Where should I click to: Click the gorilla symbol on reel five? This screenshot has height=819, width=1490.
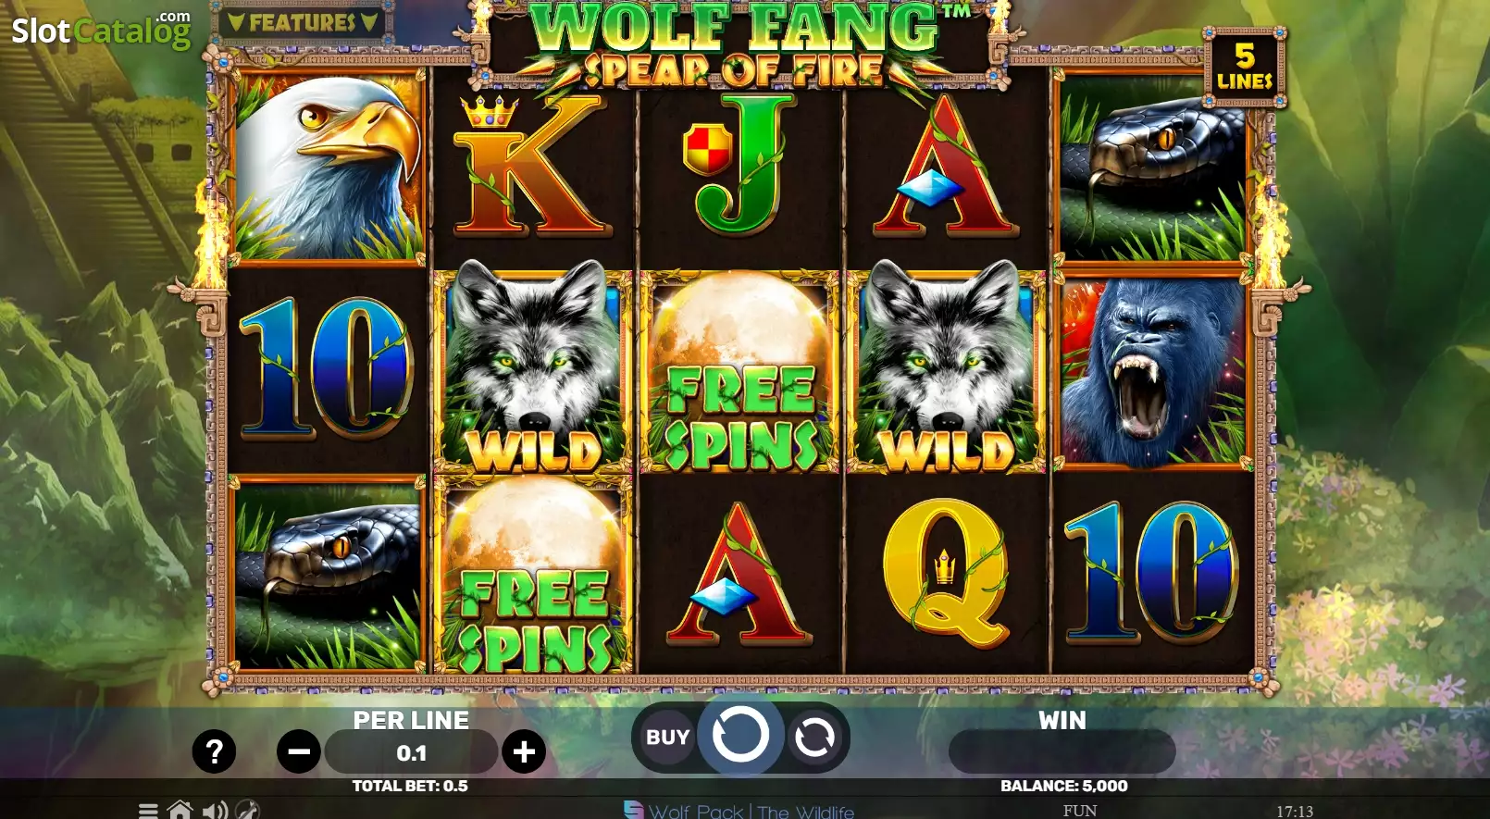pyautogui.click(x=1152, y=370)
